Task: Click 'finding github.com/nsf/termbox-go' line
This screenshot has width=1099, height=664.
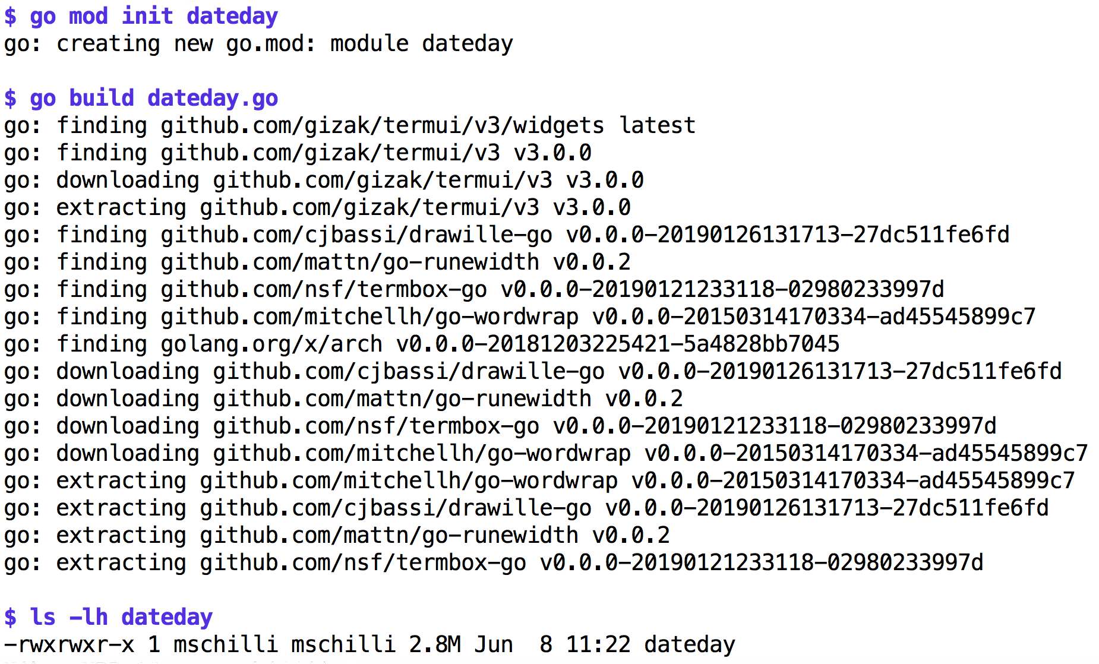Action: 474,290
